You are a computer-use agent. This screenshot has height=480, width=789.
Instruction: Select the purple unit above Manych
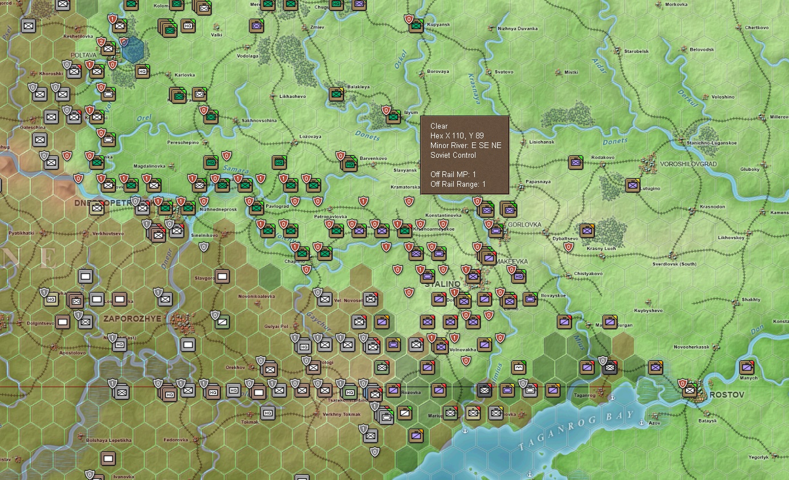click(x=747, y=367)
